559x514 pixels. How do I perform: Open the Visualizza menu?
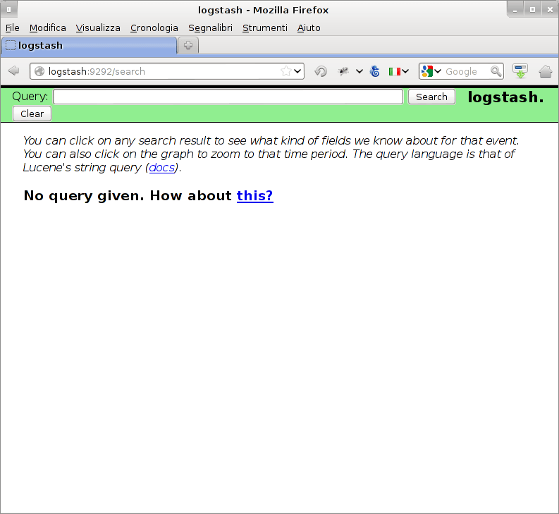(x=98, y=27)
